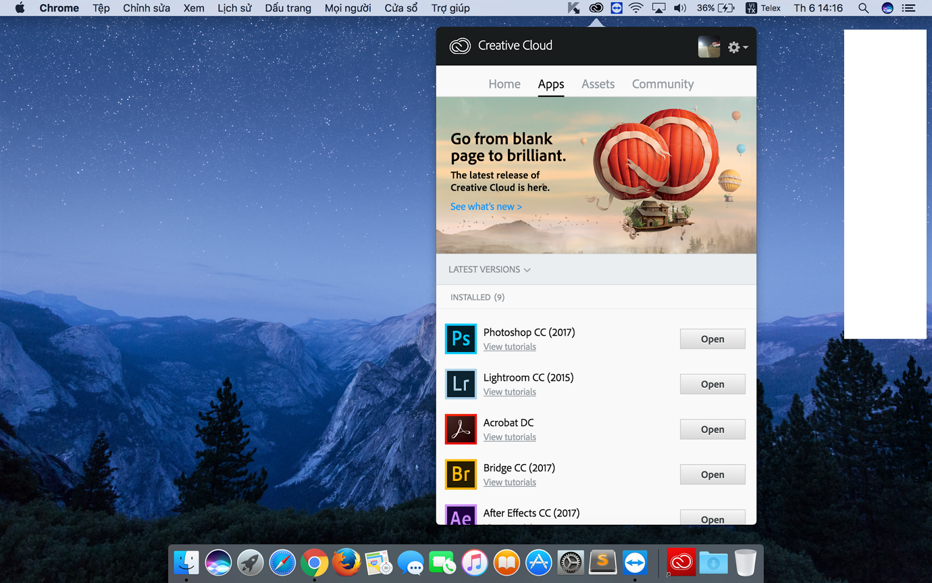Click the Lightroom CC app icon

coord(461,384)
